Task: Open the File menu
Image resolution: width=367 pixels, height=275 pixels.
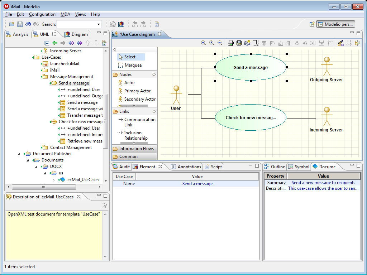Action: point(9,14)
